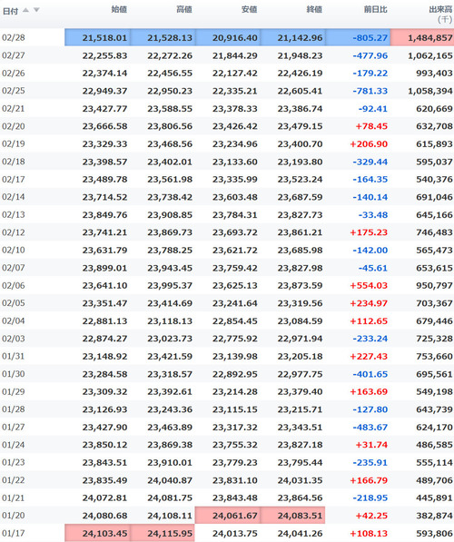Select change value +206.90
Viewport: 454px width, 542px height.
click(x=369, y=144)
